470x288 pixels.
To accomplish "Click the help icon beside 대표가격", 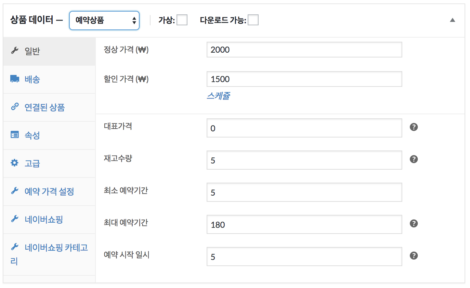I will coord(414,127).
